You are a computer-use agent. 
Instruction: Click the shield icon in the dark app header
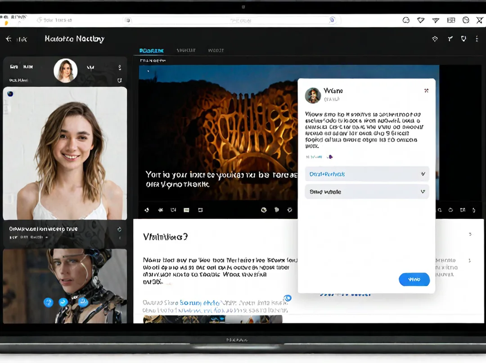point(463,39)
